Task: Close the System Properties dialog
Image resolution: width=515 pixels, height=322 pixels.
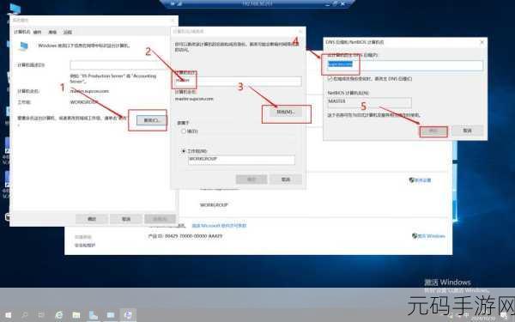Action: [173, 20]
